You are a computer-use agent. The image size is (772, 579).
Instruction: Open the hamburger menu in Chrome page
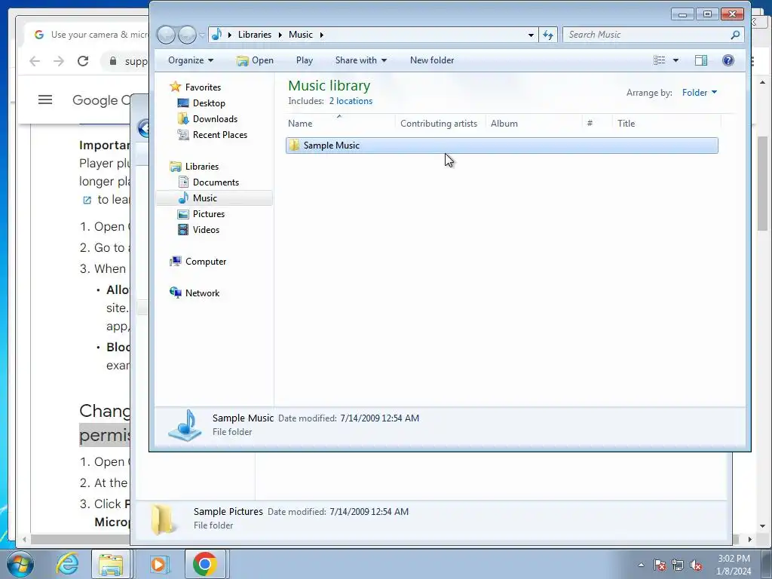pyautogui.click(x=45, y=100)
